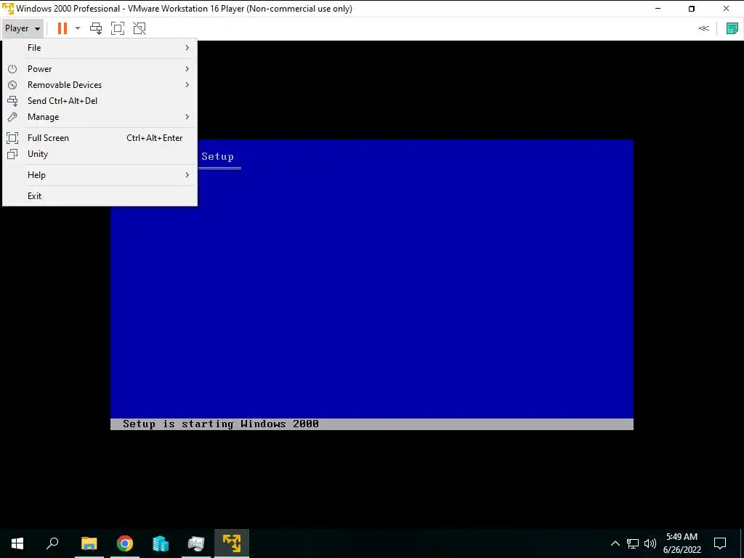Expand Manage submenu arrow

[187, 117]
